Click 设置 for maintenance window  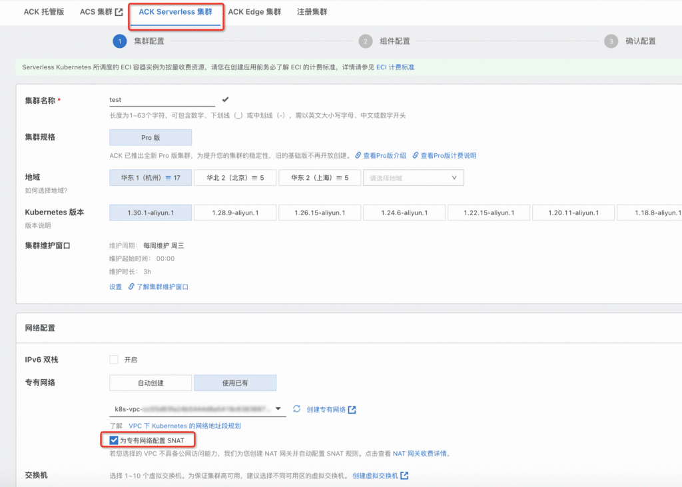tap(115, 286)
